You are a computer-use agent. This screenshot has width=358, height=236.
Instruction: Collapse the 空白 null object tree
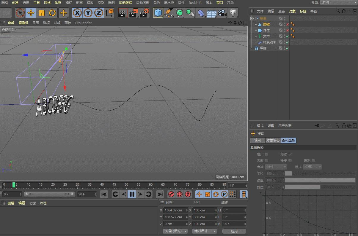[x=252, y=18]
